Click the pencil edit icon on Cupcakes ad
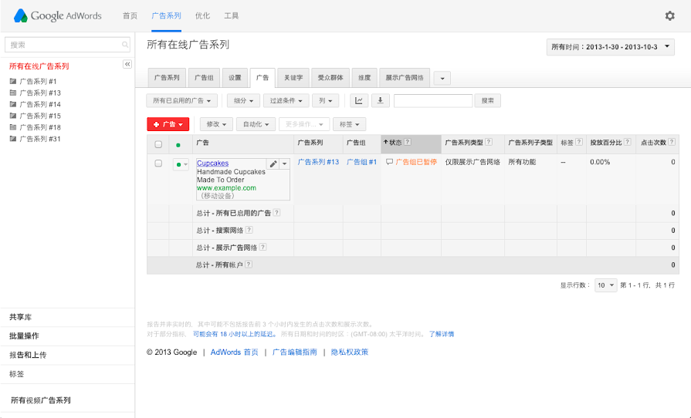691x418 pixels. (x=273, y=163)
